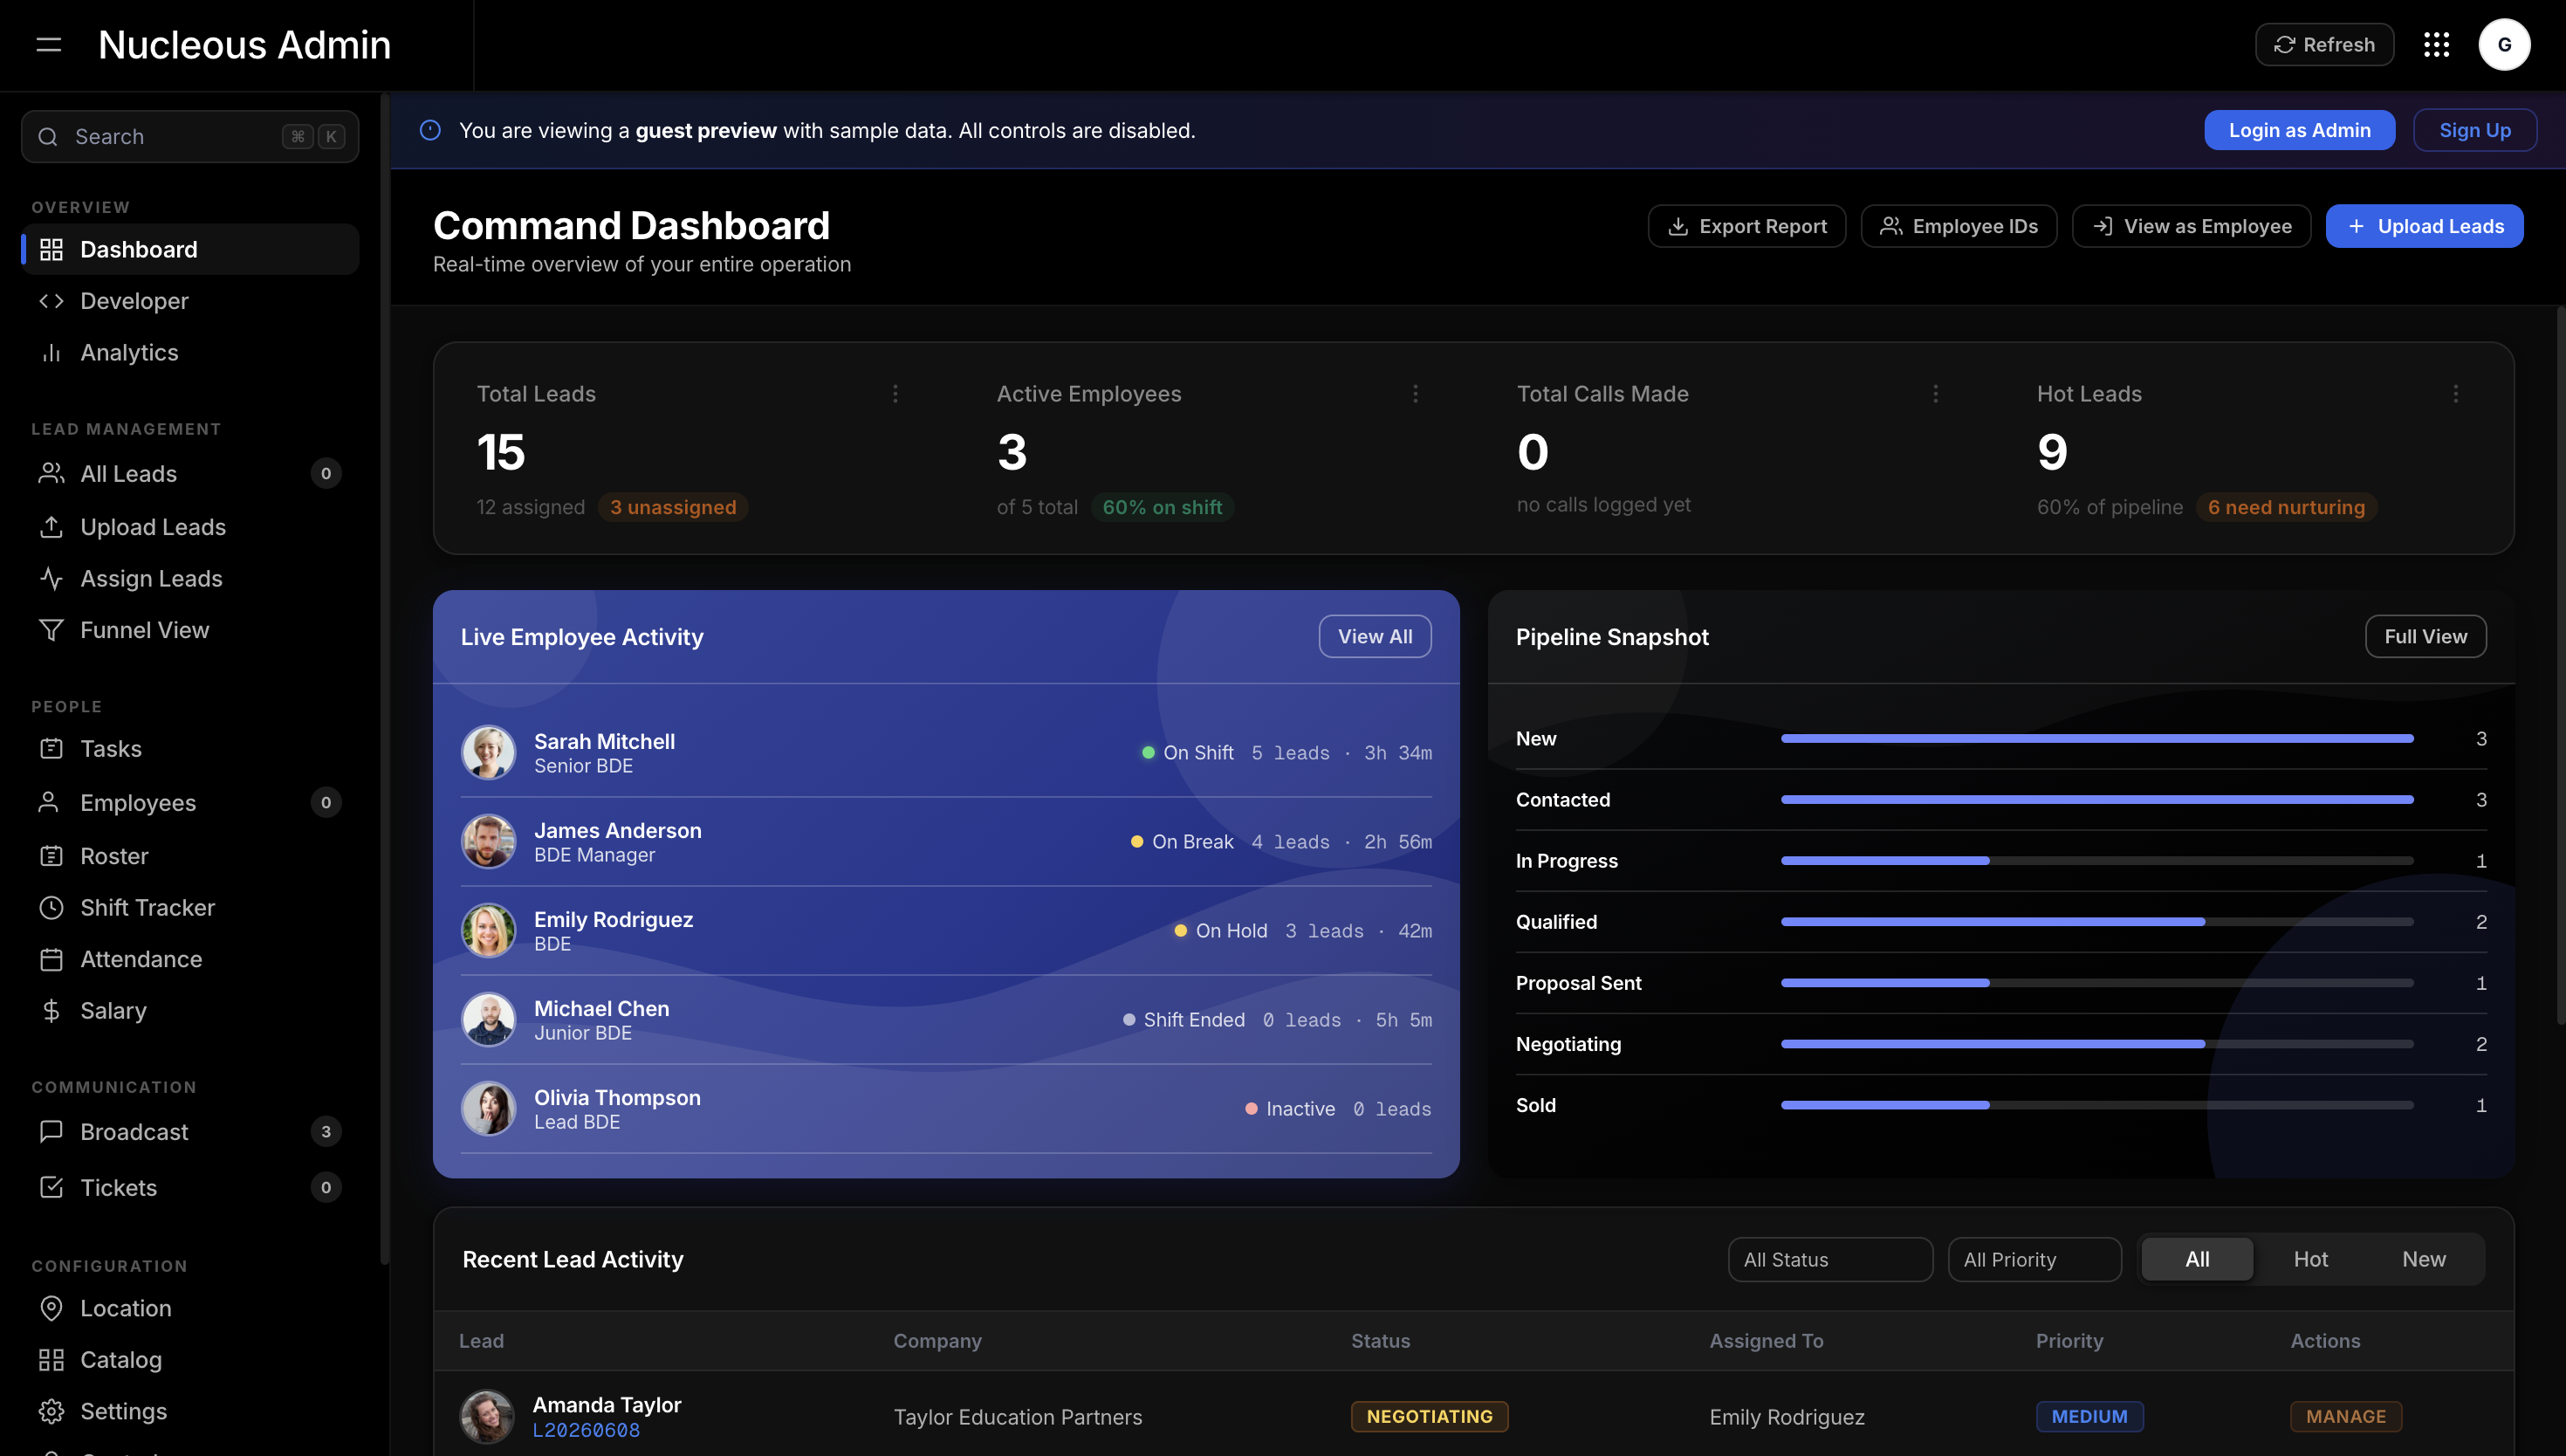Click Sarah Mitchell's avatar photo
The height and width of the screenshot is (1456, 2566).
pyautogui.click(x=488, y=753)
